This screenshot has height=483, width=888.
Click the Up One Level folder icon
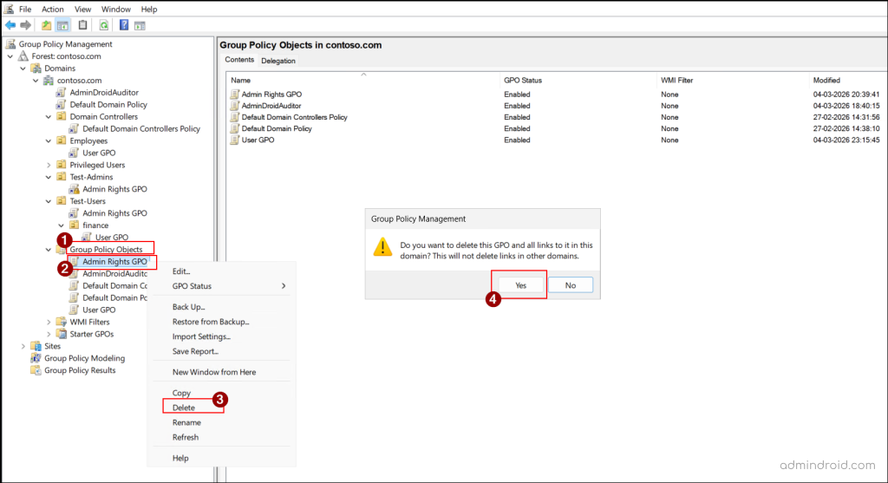[x=47, y=25]
